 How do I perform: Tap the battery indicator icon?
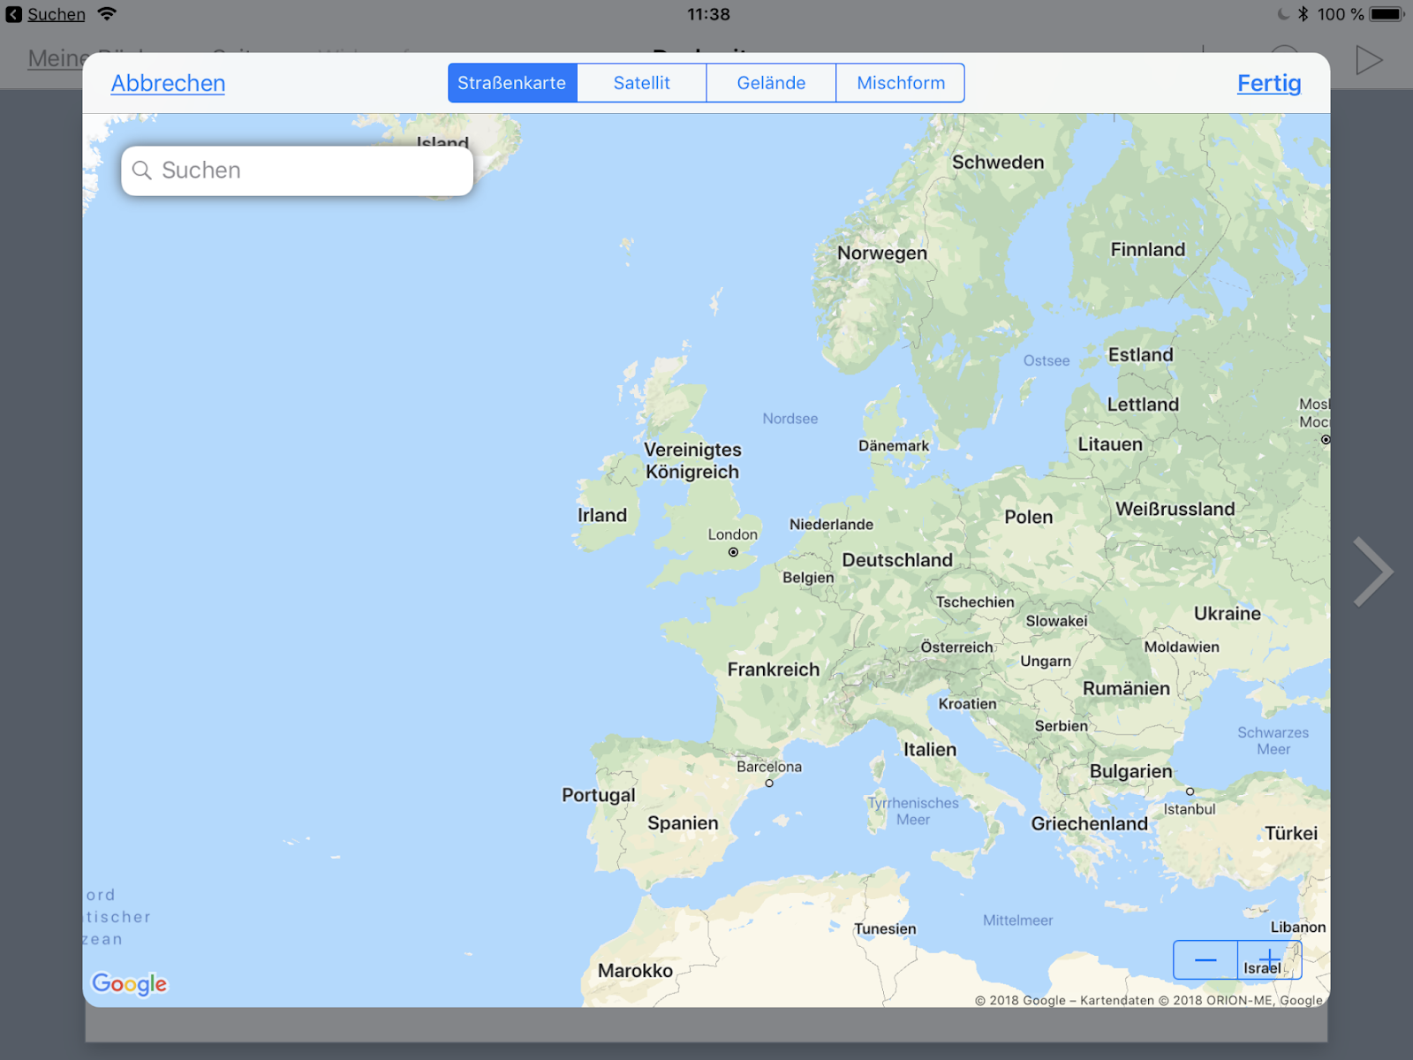click(1387, 14)
